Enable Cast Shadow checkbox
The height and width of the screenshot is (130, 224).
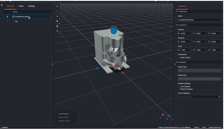179,86
